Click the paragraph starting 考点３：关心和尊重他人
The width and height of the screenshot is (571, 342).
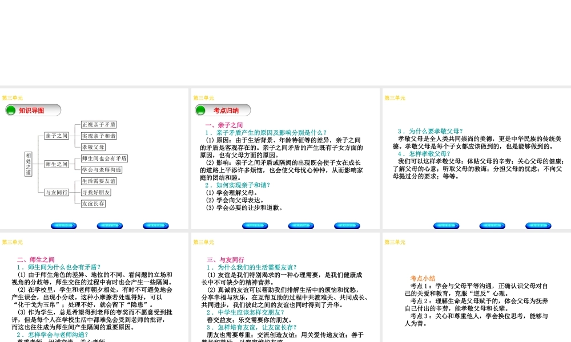pyautogui.click(x=476, y=319)
